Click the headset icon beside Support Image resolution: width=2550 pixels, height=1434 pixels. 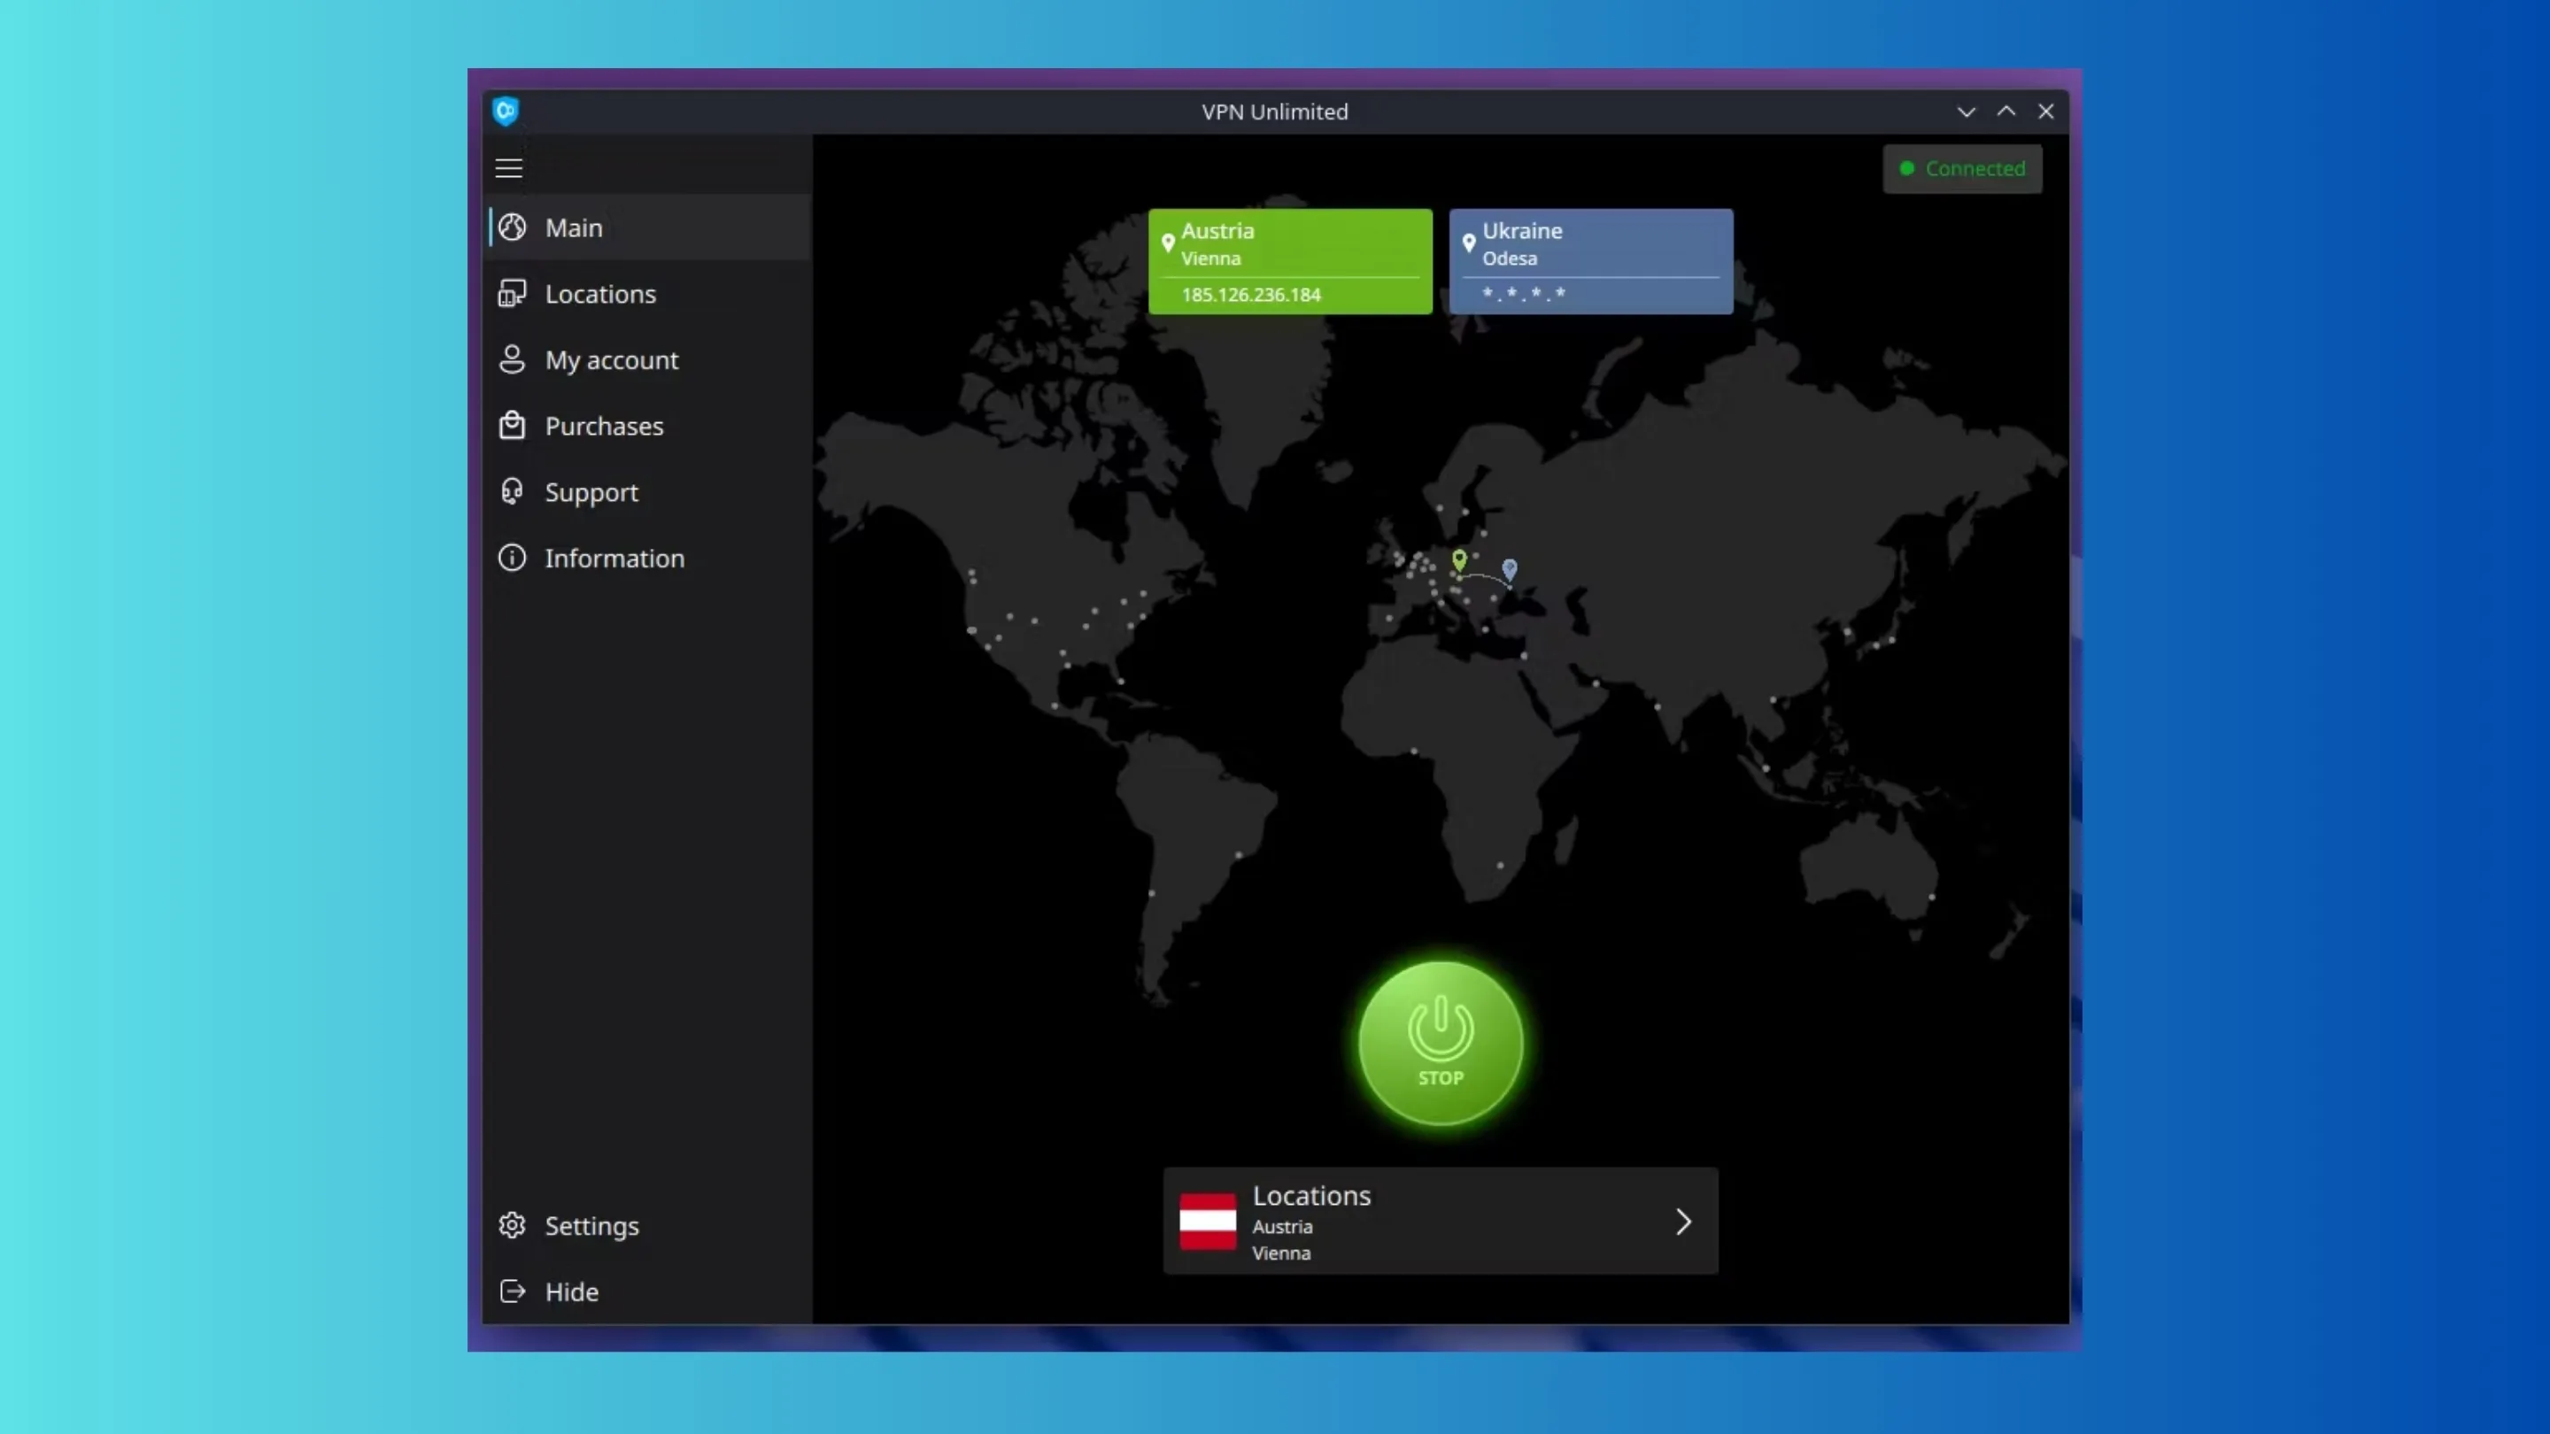pos(512,492)
